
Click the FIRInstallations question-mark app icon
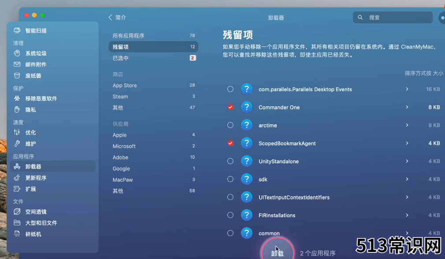pyautogui.click(x=247, y=215)
